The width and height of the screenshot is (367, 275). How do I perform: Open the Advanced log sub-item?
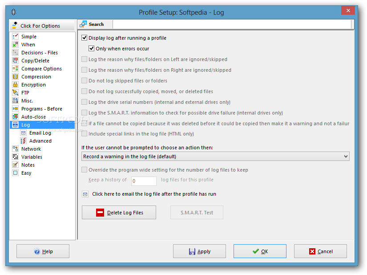40,141
